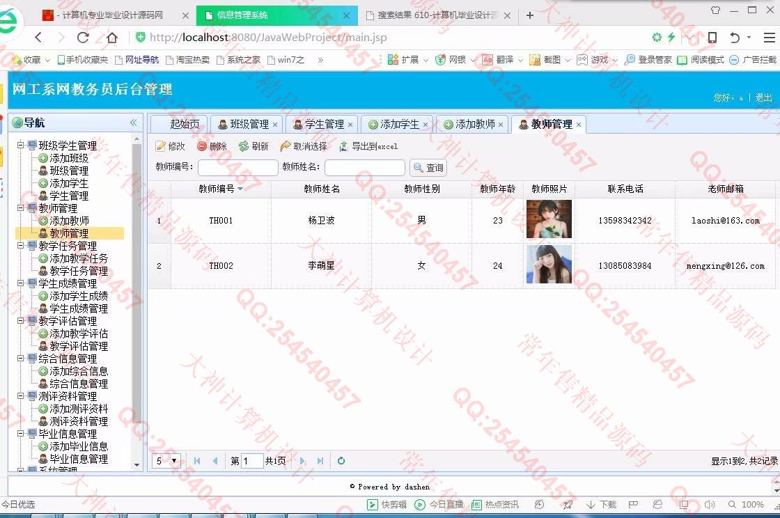
Task: Click the browser home icon
Action: pos(112,38)
